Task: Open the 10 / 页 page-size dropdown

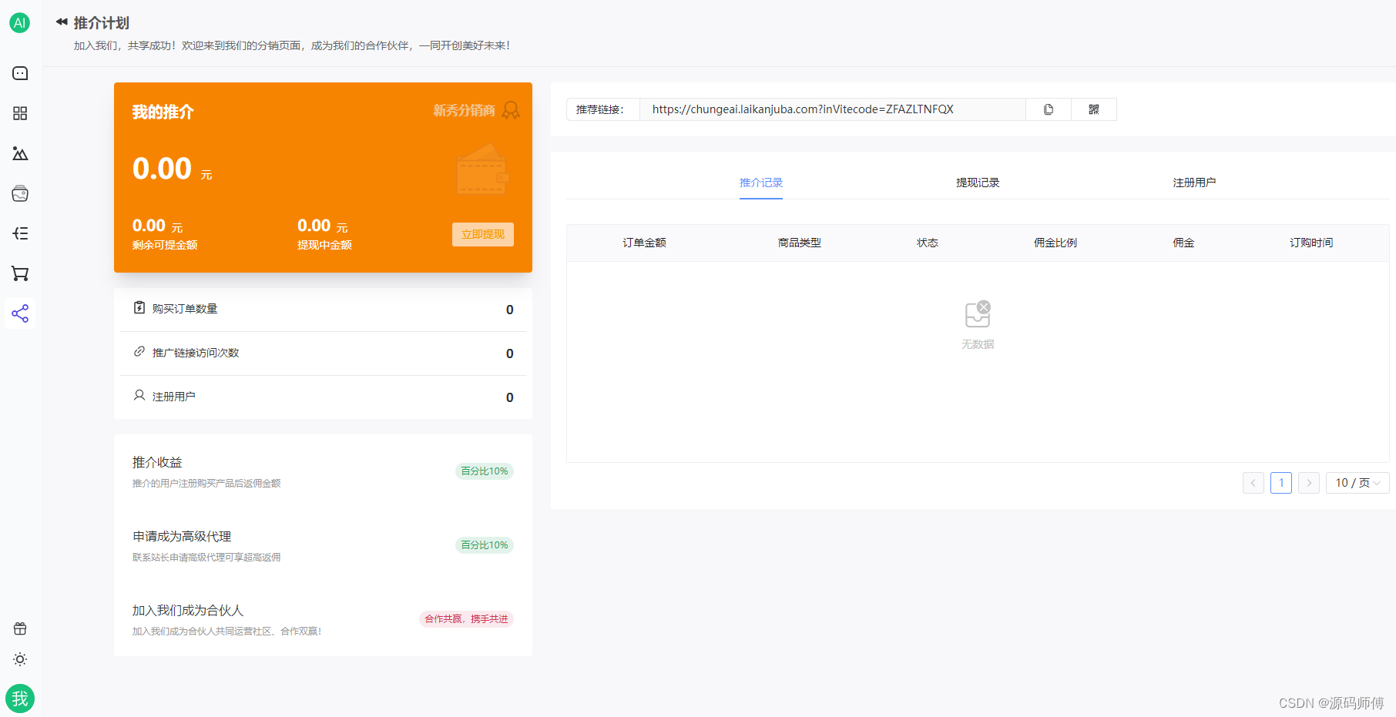Action: coord(1357,483)
